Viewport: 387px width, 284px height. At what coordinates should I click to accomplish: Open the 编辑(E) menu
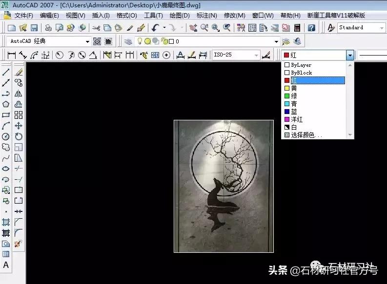[x=49, y=16]
